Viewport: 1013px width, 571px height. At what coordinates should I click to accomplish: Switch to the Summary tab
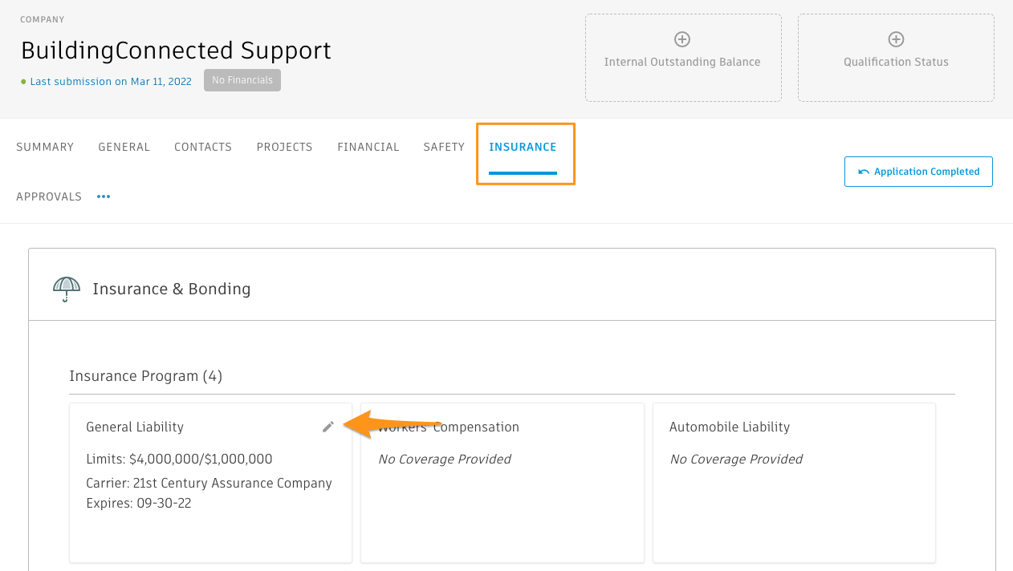click(x=45, y=147)
